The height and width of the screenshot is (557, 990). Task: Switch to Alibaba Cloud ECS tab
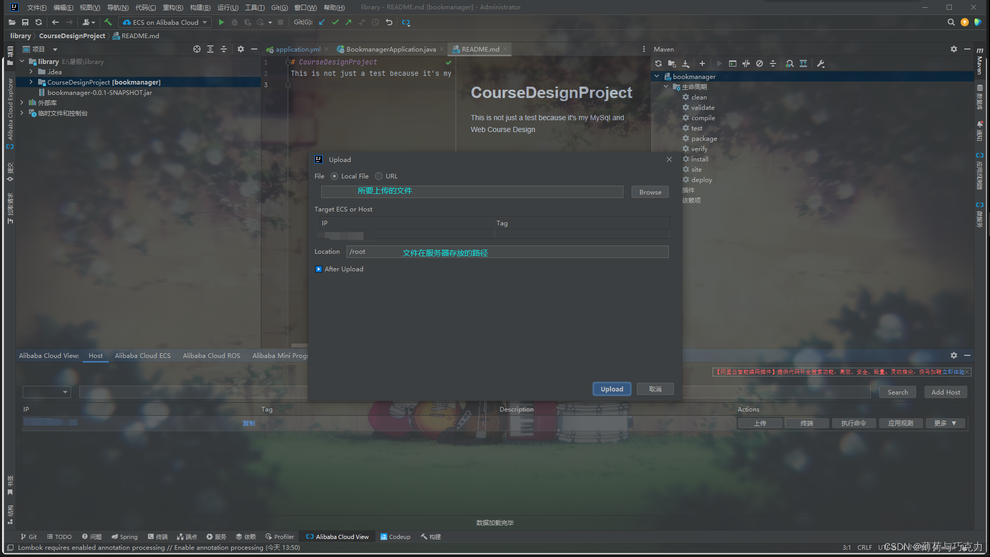click(x=142, y=356)
